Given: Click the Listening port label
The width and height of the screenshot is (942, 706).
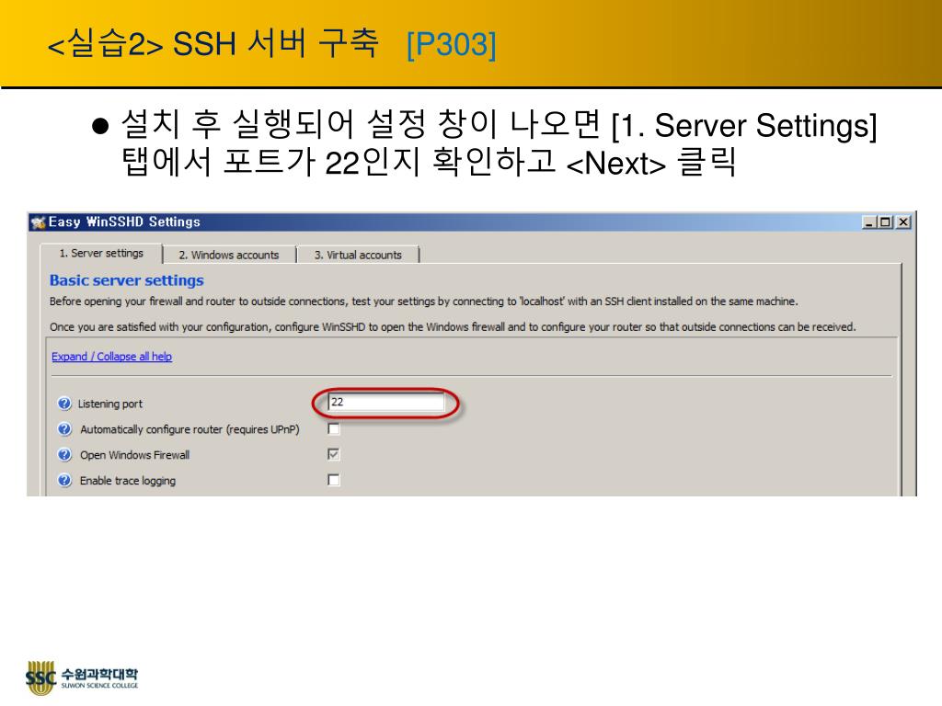Looking at the screenshot, I should pos(110,404).
